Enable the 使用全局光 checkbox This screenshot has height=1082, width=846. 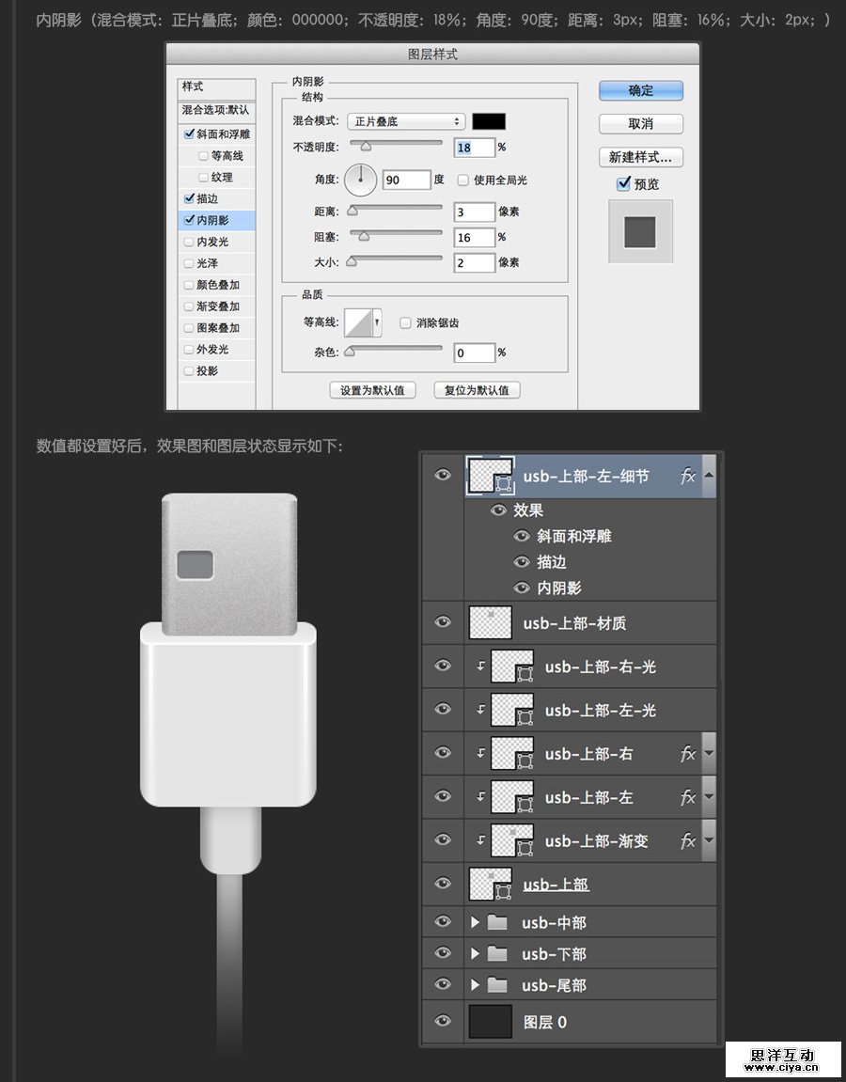(x=462, y=180)
